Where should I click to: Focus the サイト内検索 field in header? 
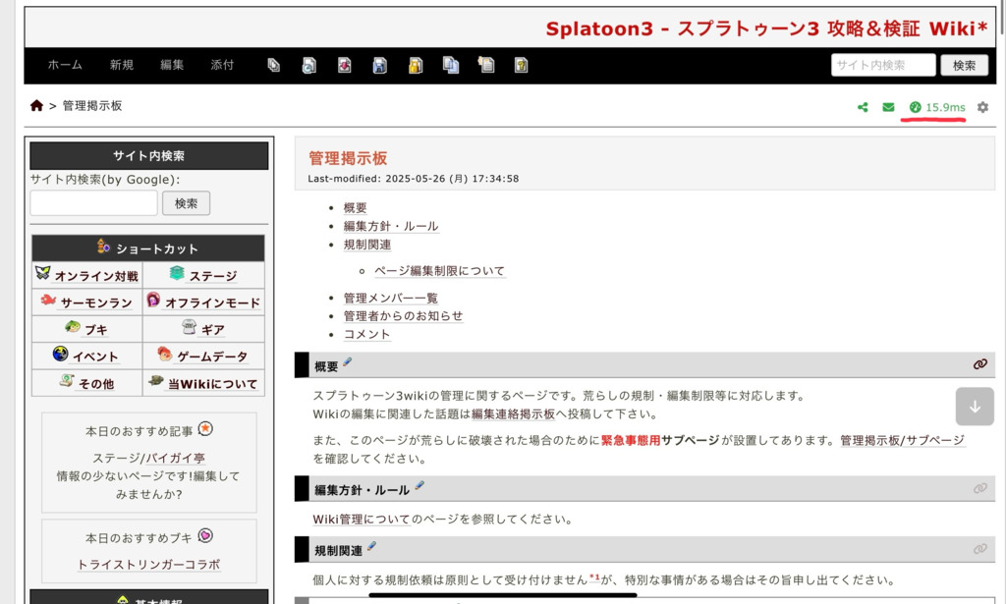click(882, 66)
